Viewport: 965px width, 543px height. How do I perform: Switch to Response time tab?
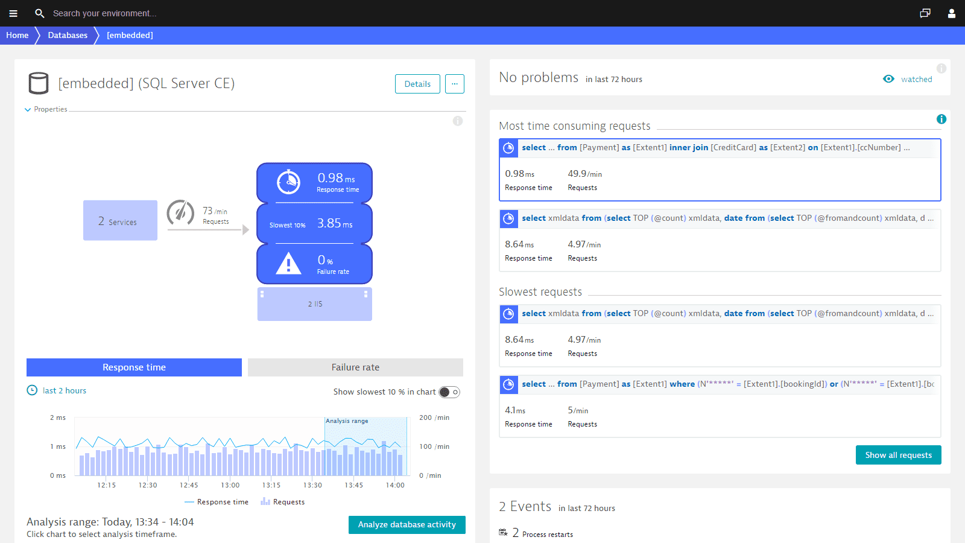134,367
